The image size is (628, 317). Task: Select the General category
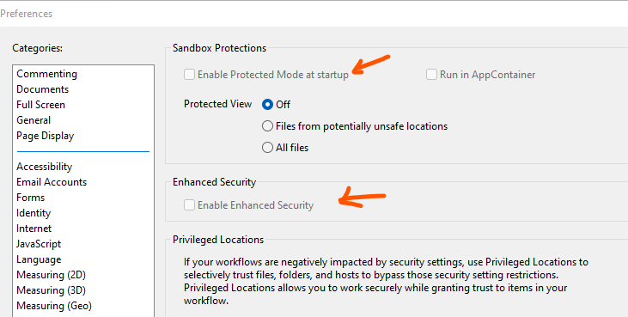(34, 120)
